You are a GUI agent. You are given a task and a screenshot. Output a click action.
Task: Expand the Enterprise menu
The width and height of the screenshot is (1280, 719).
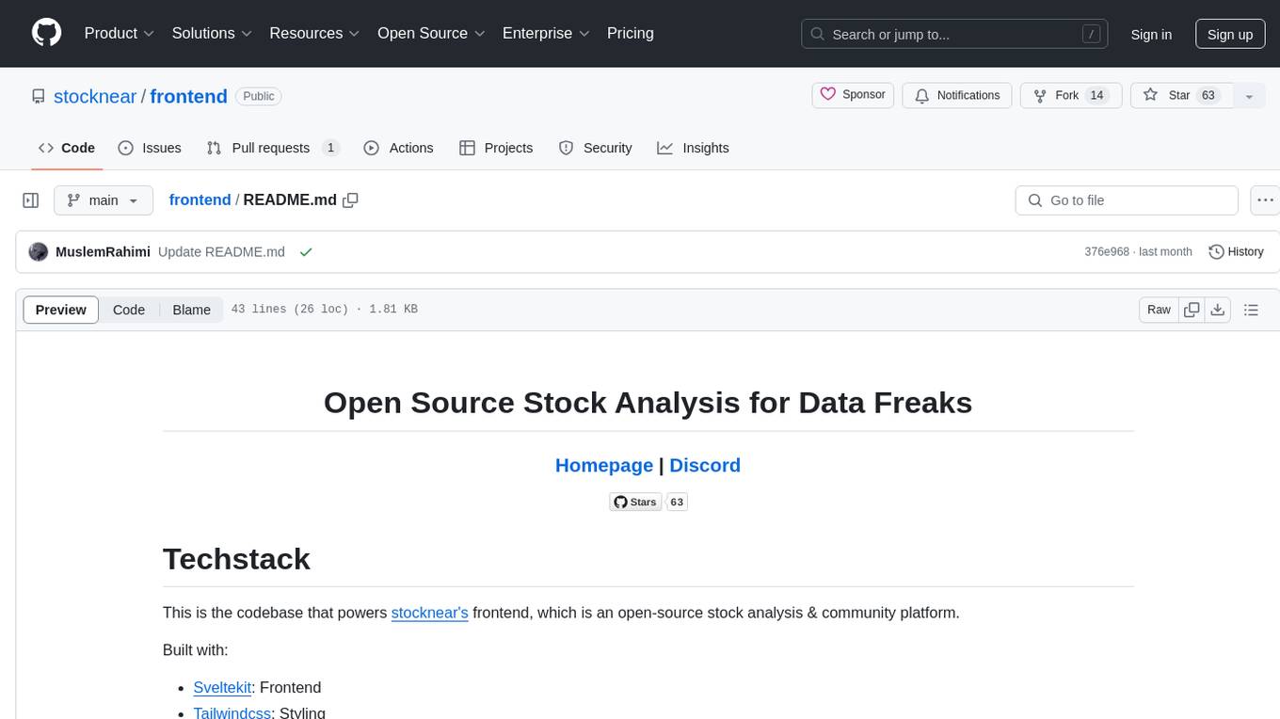point(546,33)
